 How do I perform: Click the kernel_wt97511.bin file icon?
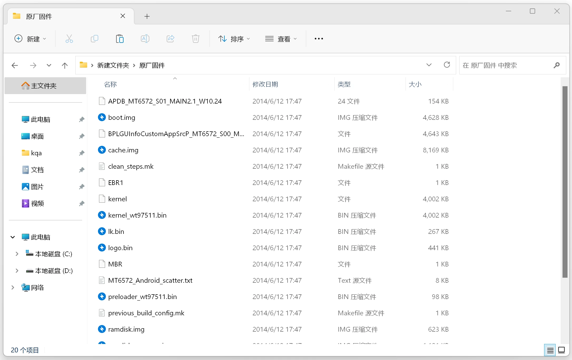point(102,215)
